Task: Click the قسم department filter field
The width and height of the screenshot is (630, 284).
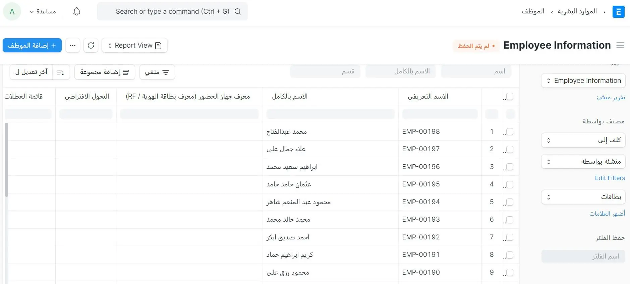Action: coord(325,71)
